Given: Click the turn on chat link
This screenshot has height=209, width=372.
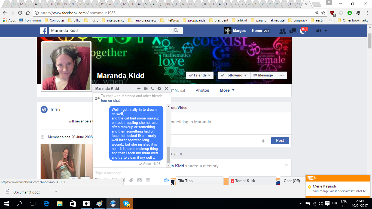Looking at the screenshot, I should click(110, 100).
